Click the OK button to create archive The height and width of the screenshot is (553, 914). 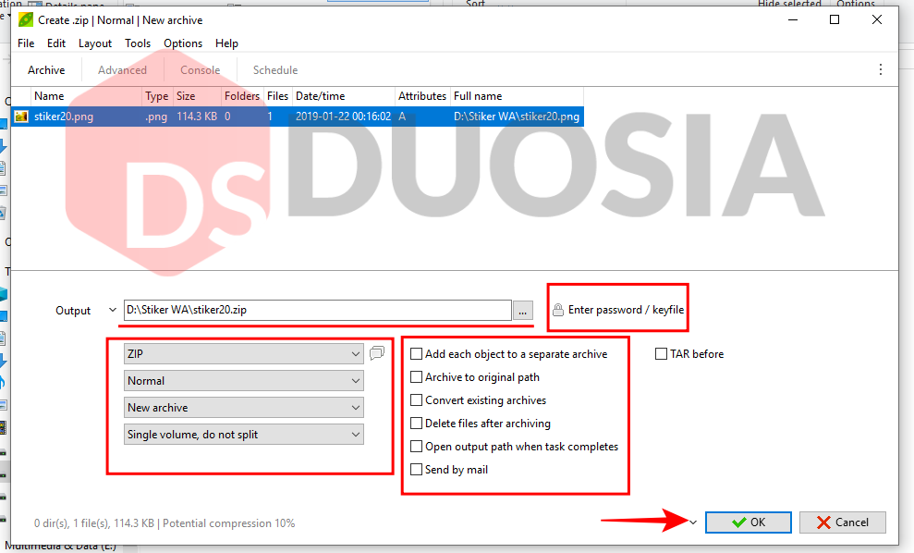[x=748, y=522]
